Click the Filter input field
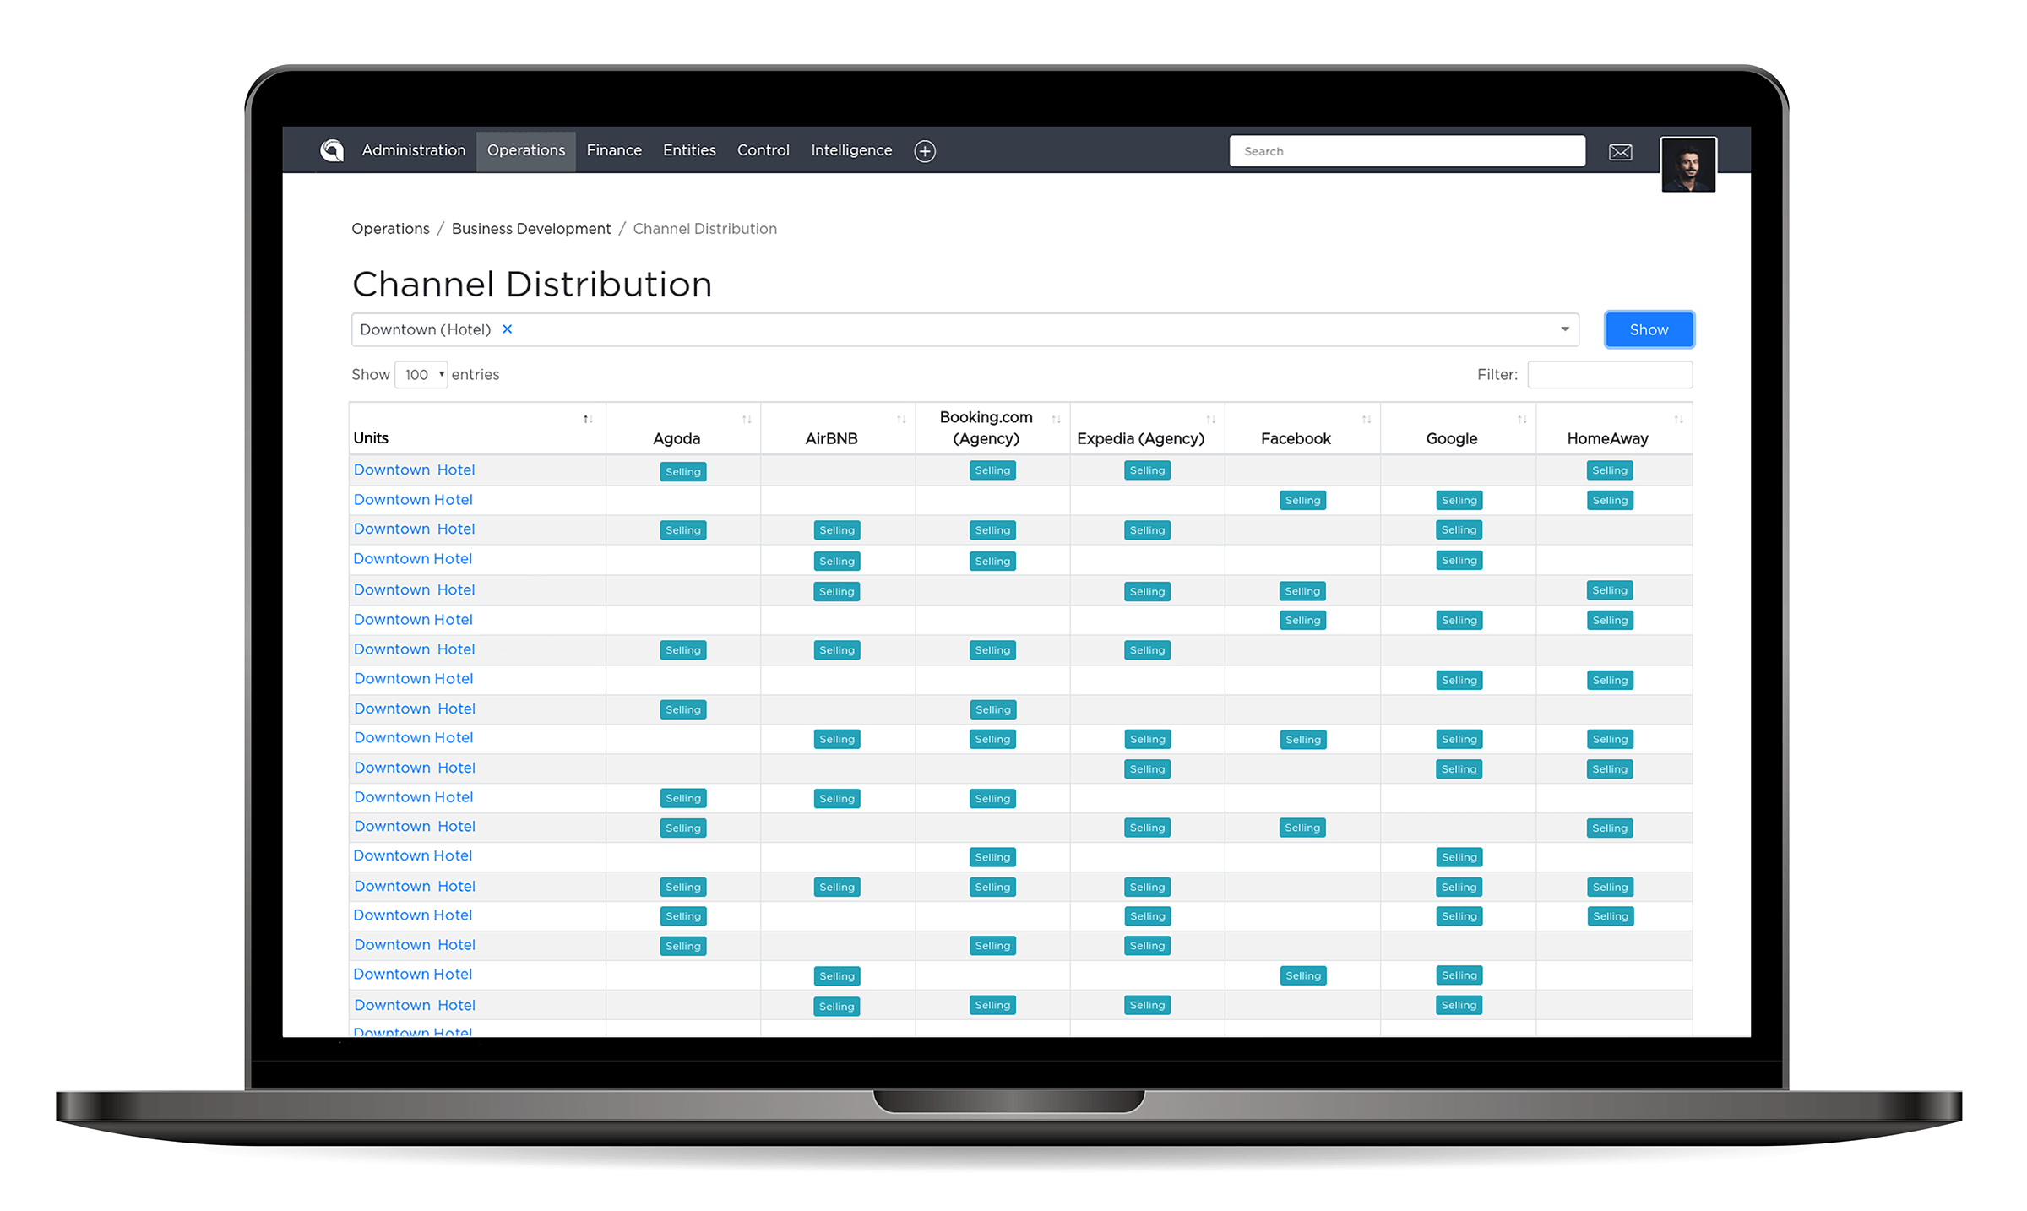This screenshot has height=1211, width=2027. [1610, 374]
